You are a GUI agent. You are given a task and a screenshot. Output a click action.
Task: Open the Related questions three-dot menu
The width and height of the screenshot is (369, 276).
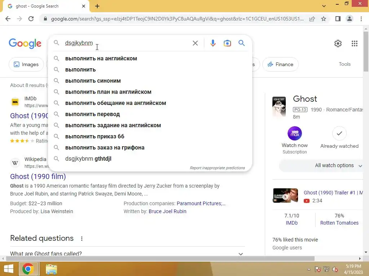(82, 239)
